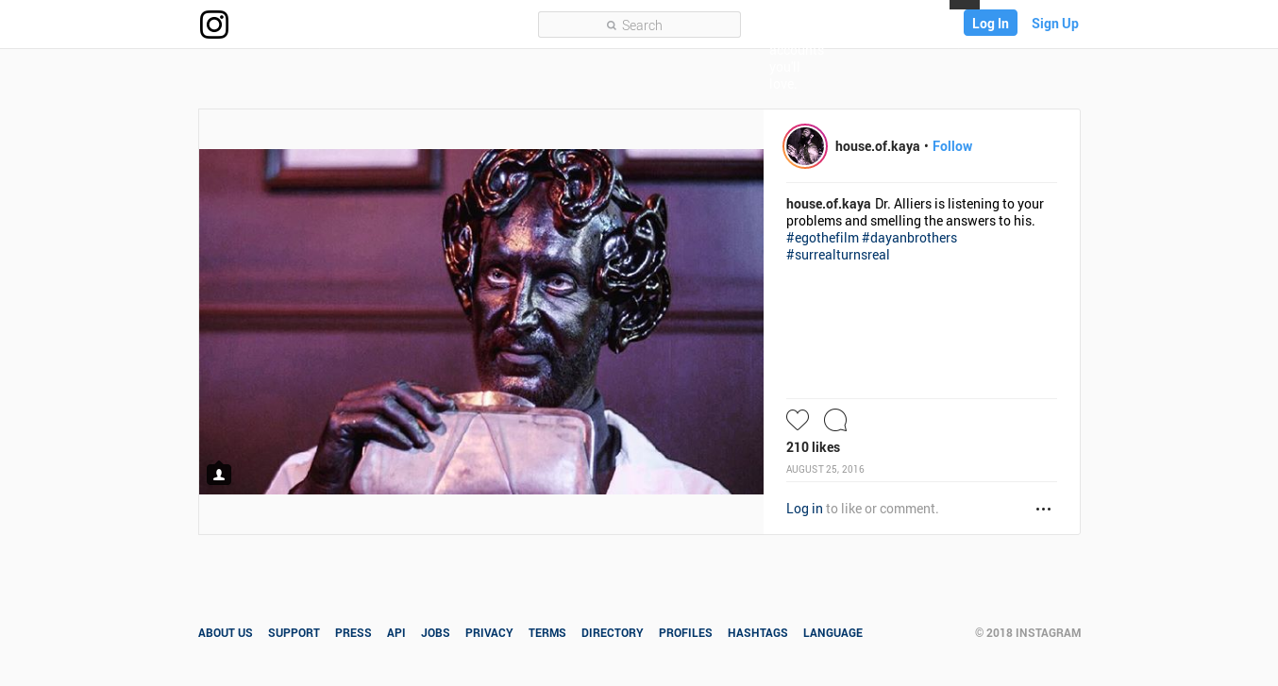Open the three-dot more options menu
The height and width of the screenshot is (686, 1278).
click(x=1043, y=509)
